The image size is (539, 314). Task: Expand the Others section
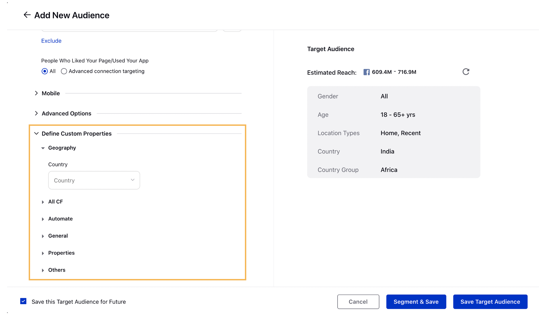coord(43,270)
